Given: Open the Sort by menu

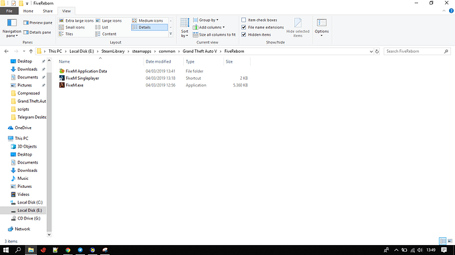Looking at the screenshot, I should coord(185,28).
